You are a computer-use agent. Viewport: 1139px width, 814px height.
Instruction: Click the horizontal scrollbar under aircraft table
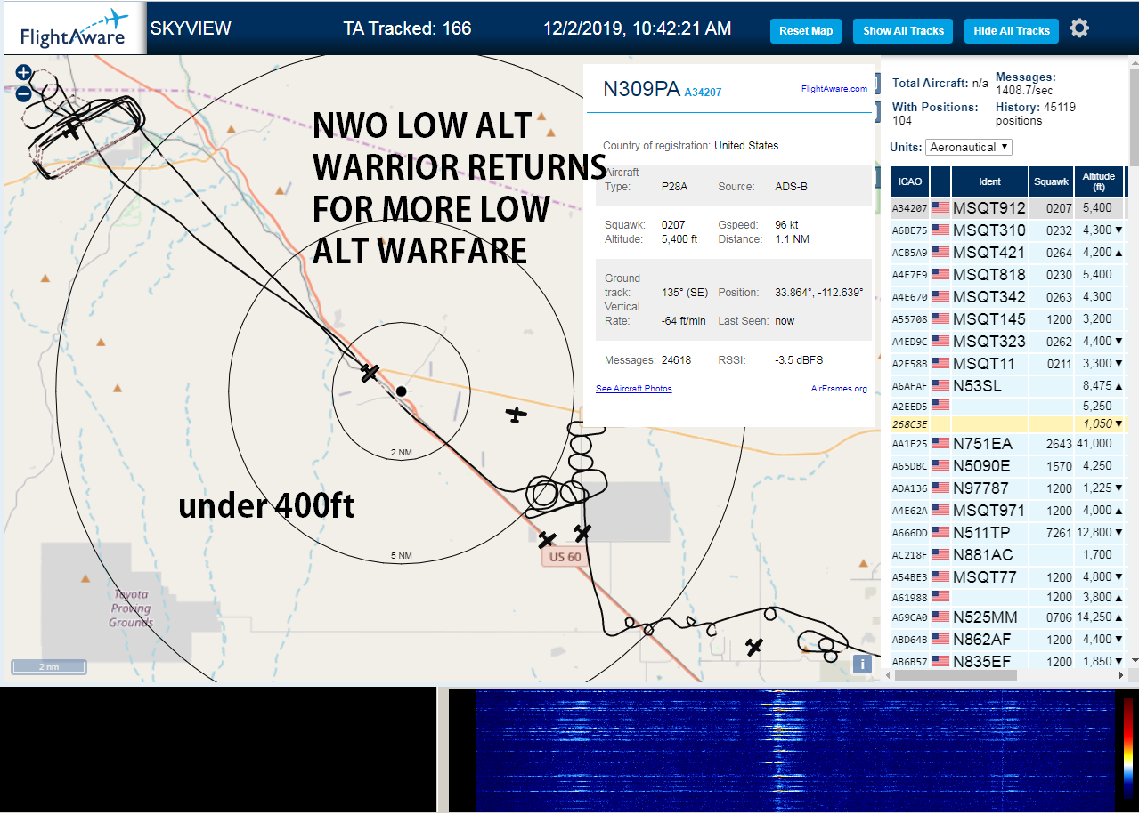pyautogui.click(x=956, y=675)
